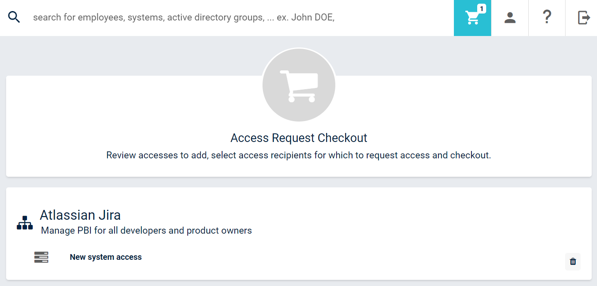Open the Atlassian Jira system entry
597x286 pixels.
click(x=80, y=215)
